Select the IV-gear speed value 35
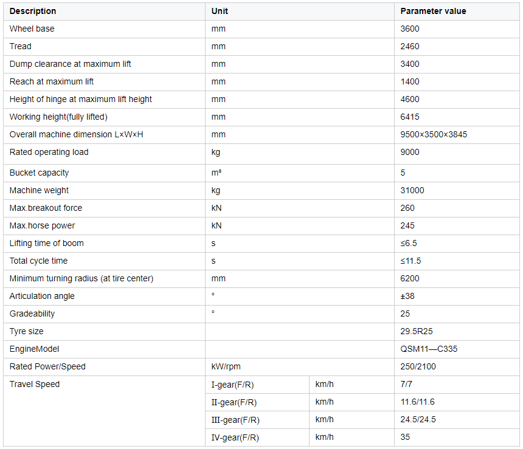The width and height of the screenshot is (523, 449). (405, 437)
